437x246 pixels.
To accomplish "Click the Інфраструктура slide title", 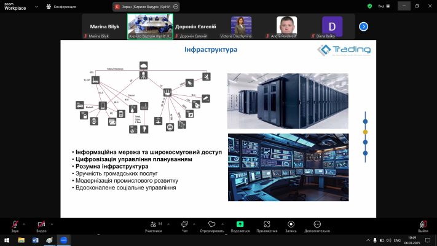I will (211, 50).
